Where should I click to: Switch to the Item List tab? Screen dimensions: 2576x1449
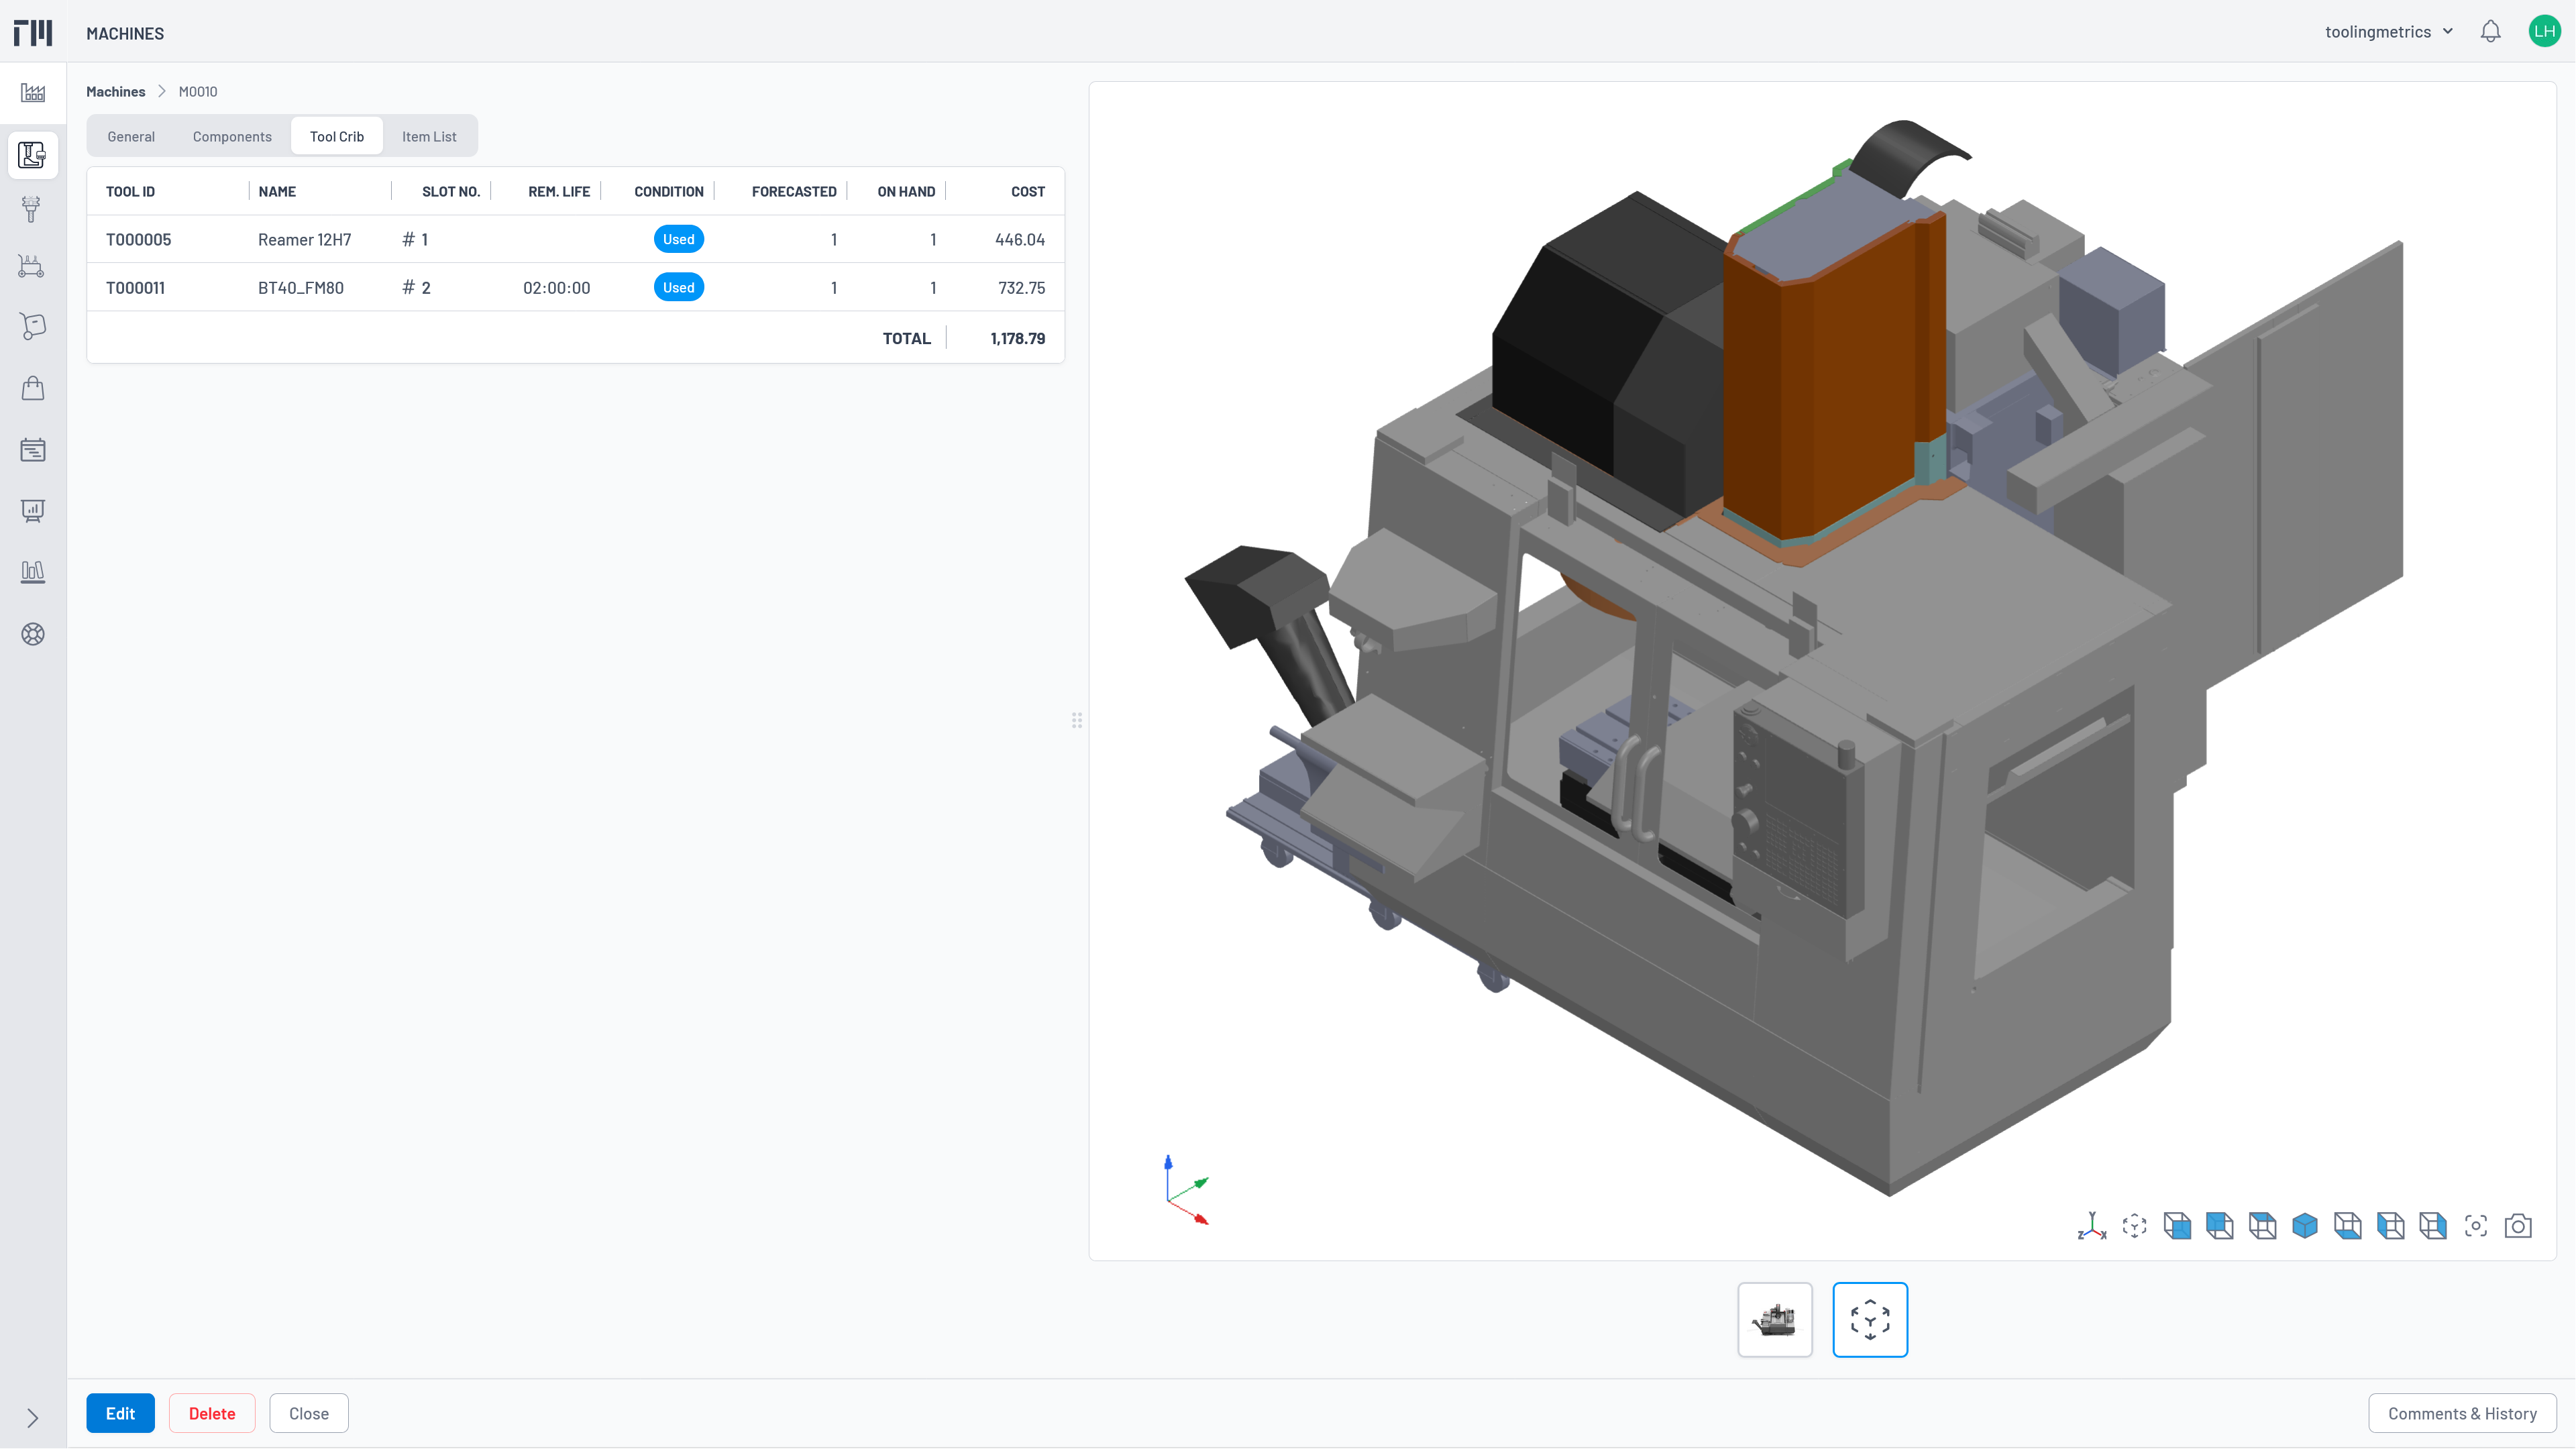pos(429,137)
